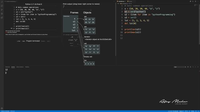Click errors and warnings count in status bar

(12, 111)
